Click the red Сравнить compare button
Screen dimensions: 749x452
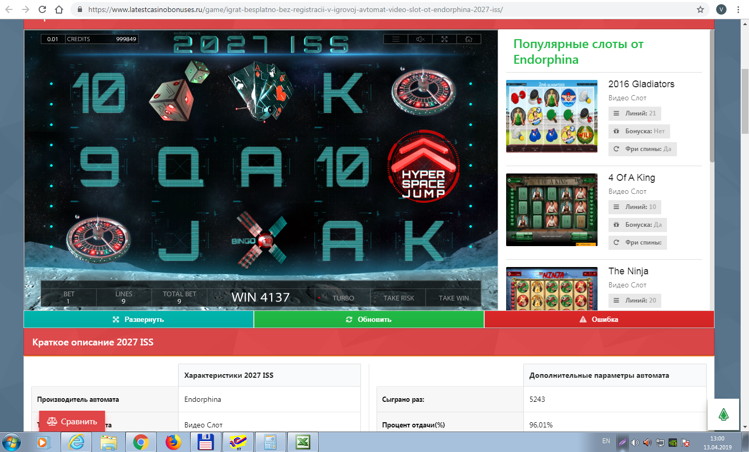pyautogui.click(x=72, y=422)
